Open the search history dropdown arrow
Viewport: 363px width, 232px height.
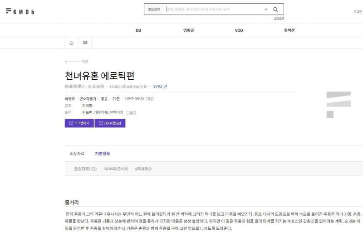[266, 9]
